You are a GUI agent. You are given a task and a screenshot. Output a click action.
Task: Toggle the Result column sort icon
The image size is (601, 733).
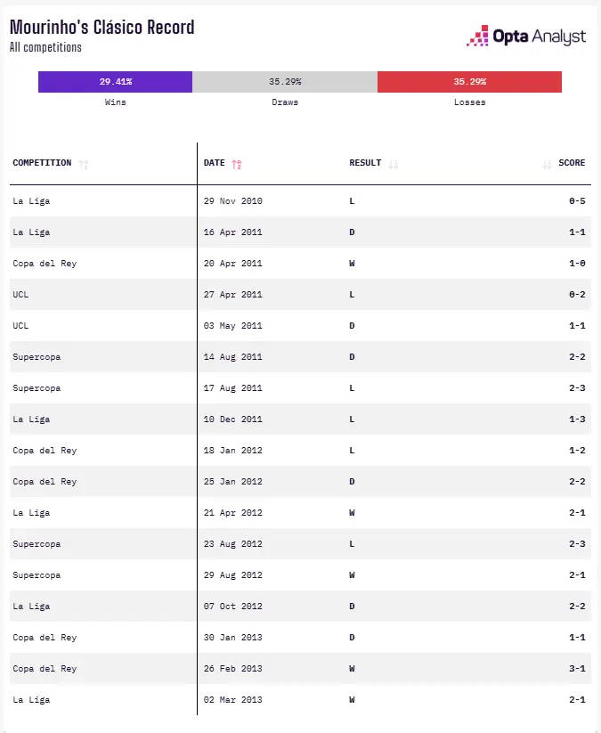393,164
